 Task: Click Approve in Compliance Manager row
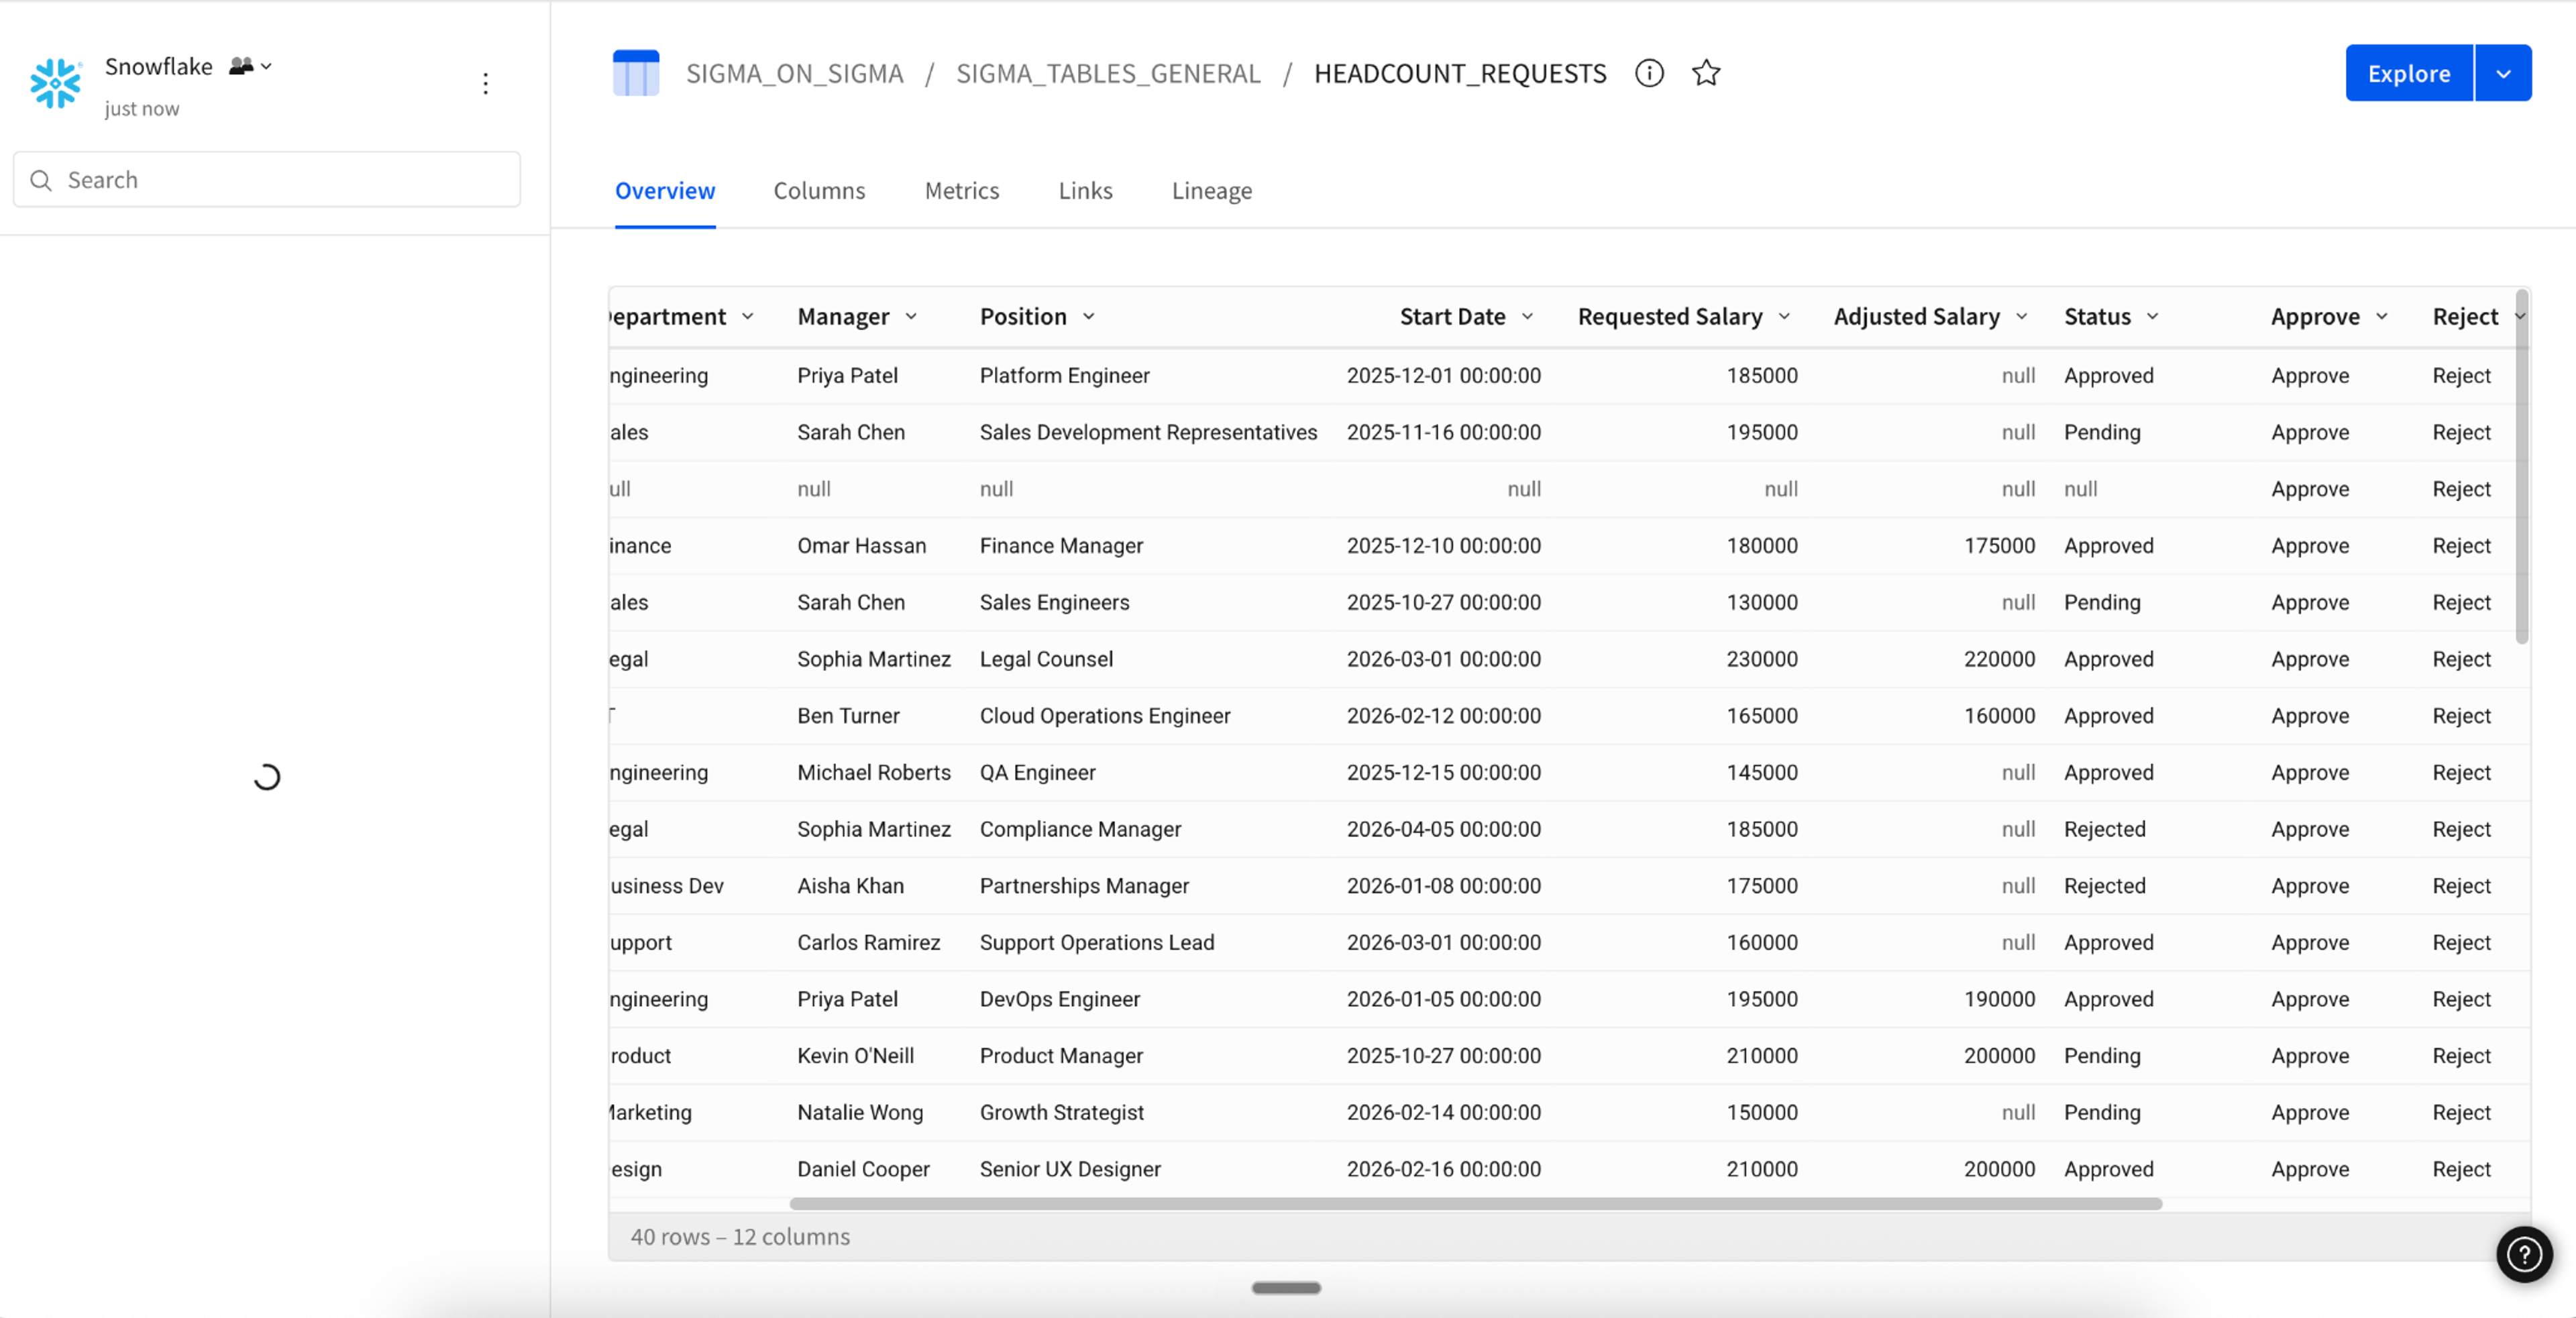point(2310,829)
